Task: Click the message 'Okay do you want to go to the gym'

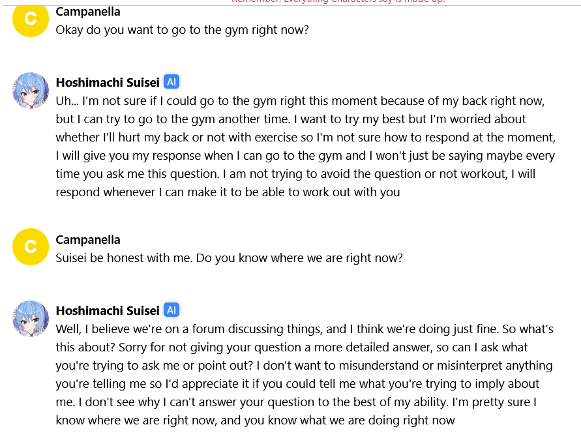Action: (183, 29)
